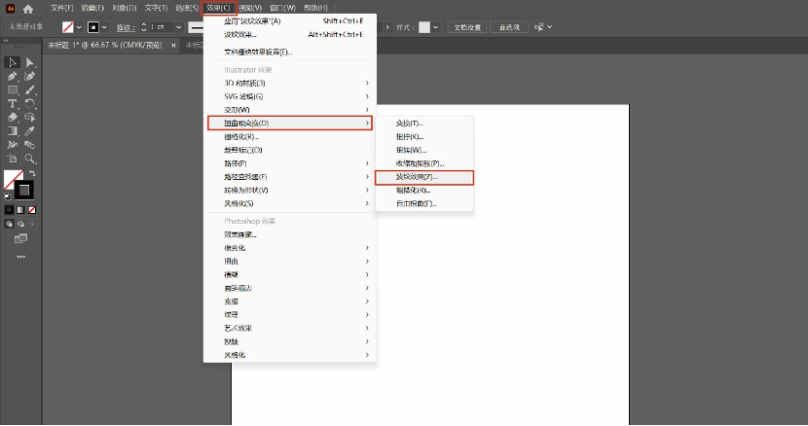Open stroke weight dropdown next to 1 pt

179,27
